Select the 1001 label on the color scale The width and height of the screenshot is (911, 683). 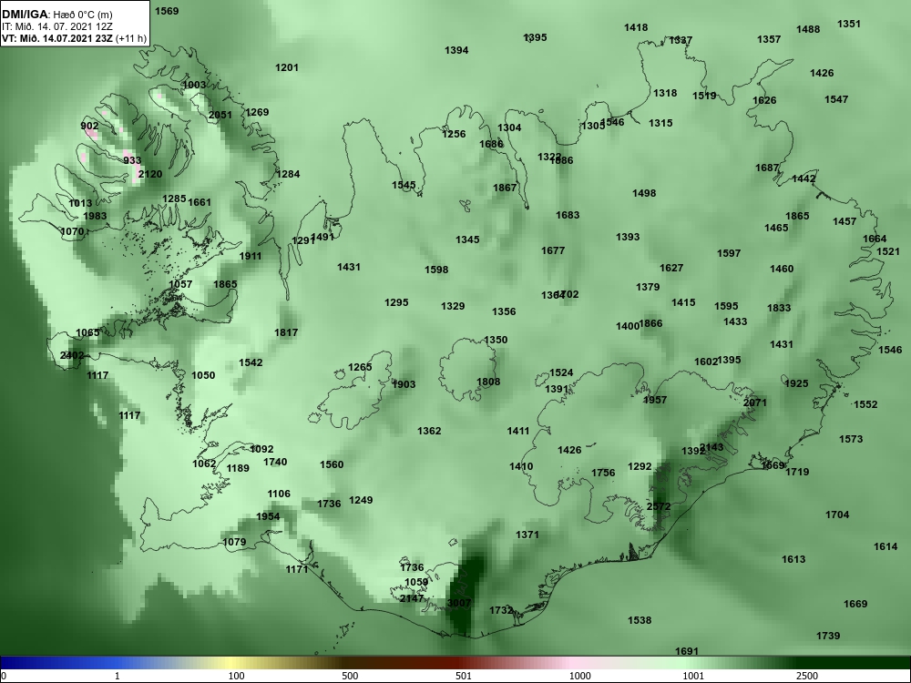(693, 676)
